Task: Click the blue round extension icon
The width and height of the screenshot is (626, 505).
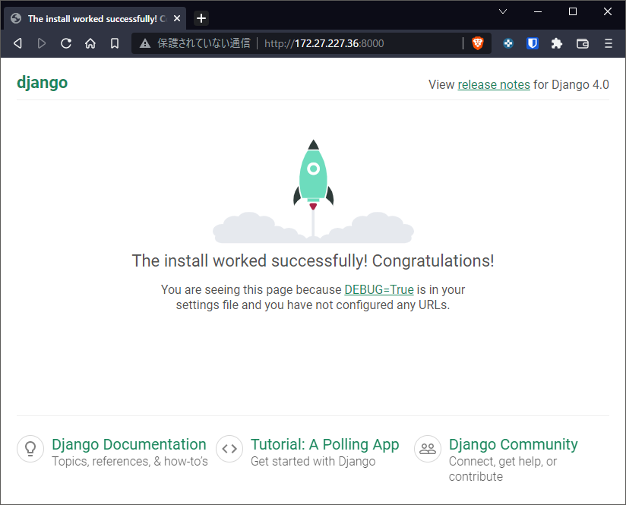Action: click(x=508, y=43)
